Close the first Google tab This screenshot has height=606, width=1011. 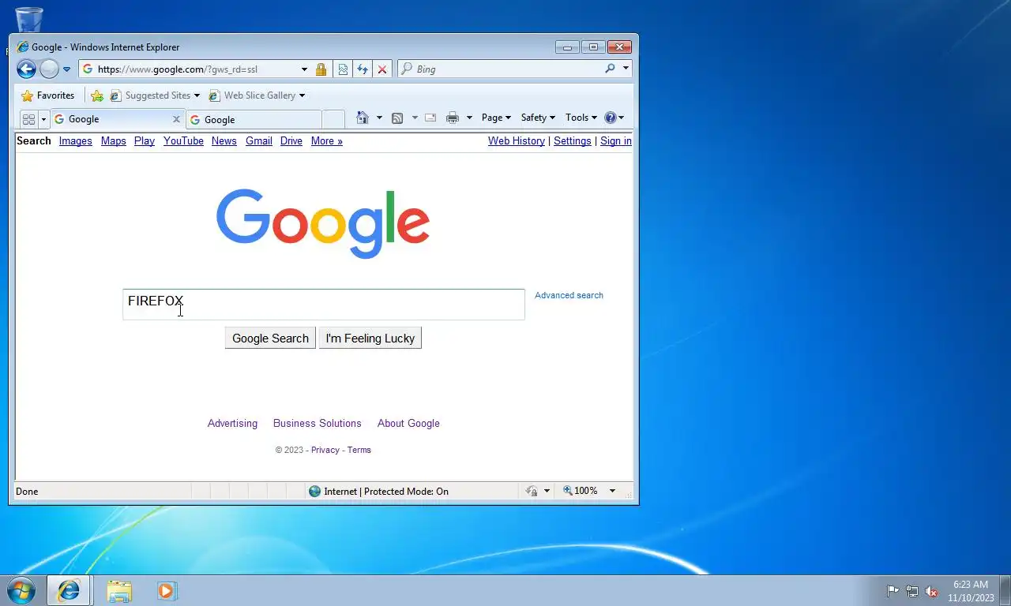click(176, 119)
